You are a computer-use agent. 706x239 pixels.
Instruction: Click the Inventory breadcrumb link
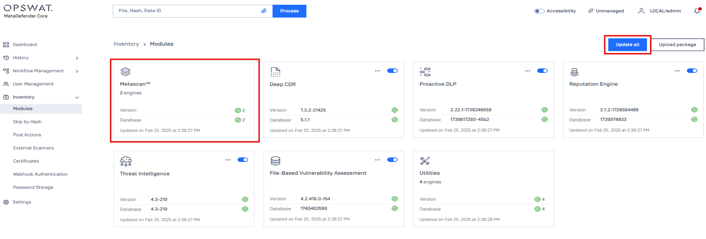coord(126,44)
